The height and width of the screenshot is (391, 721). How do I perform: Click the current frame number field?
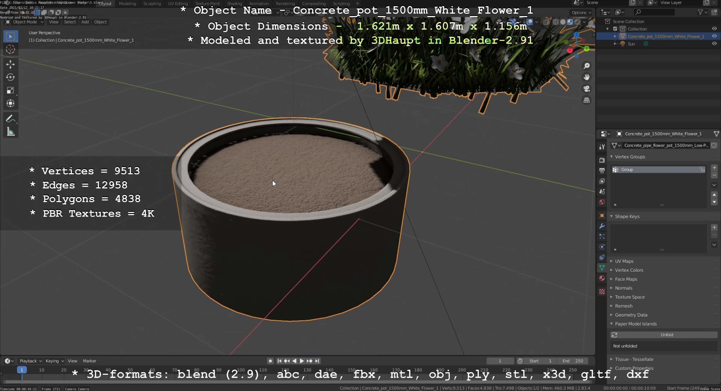click(500, 361)
